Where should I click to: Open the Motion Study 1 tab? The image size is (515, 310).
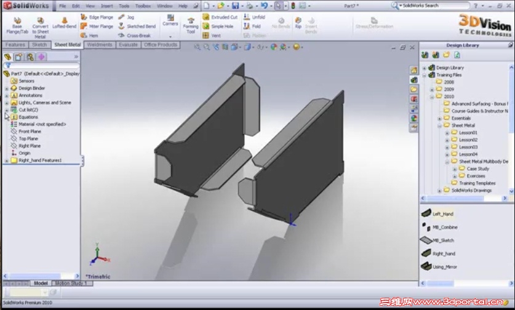click(71, 283)
